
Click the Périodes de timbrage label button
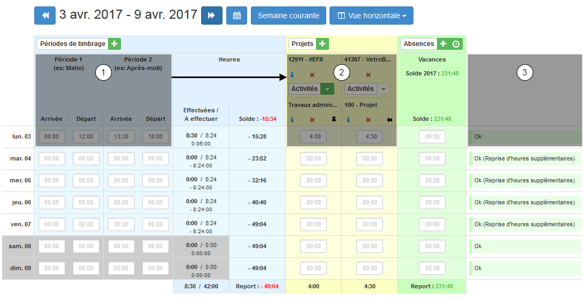[x=72, y=44]
